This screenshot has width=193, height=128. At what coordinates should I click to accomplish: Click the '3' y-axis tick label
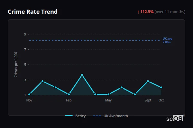point(25,80)
